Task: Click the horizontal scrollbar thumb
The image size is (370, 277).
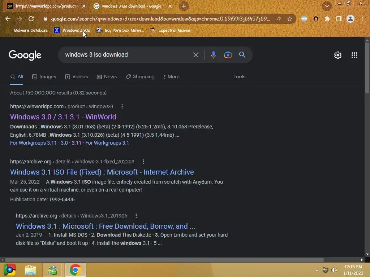Action: 164,260
